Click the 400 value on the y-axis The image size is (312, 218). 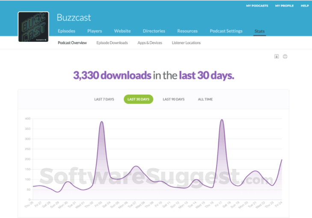pos(28,119)
